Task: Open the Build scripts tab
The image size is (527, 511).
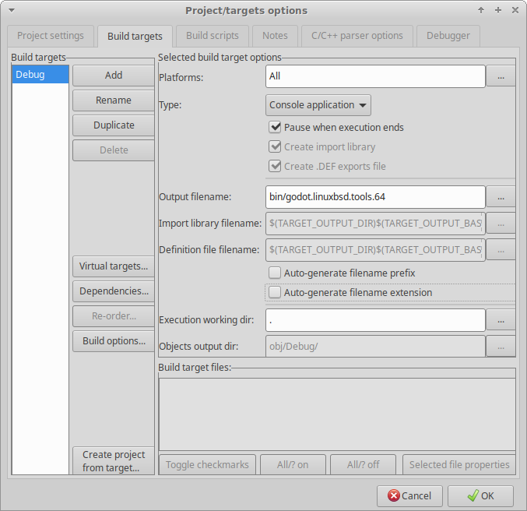Action: tap(213, 36)
